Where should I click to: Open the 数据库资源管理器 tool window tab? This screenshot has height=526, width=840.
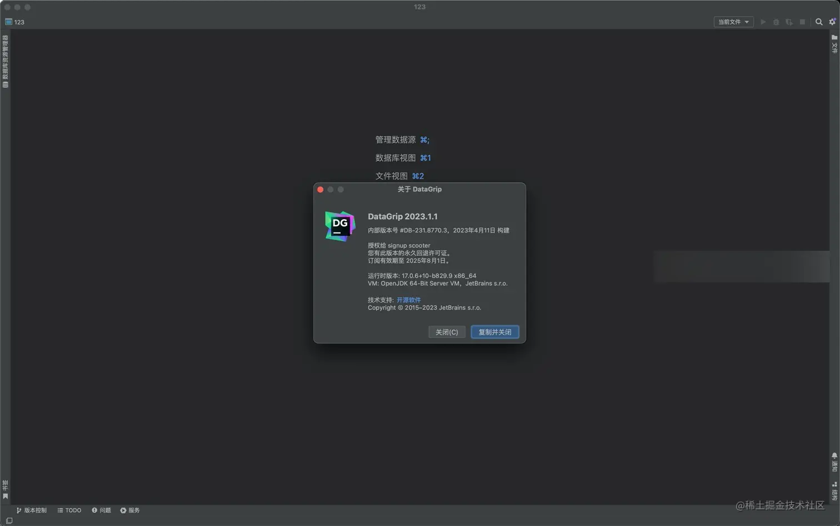5,62
